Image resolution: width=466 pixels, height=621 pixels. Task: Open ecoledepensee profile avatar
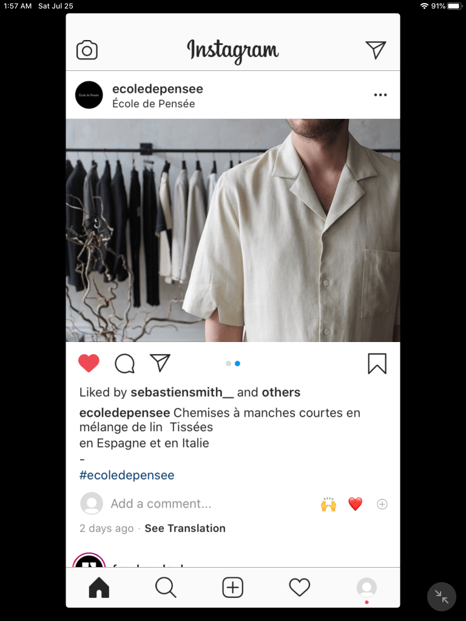89,95
